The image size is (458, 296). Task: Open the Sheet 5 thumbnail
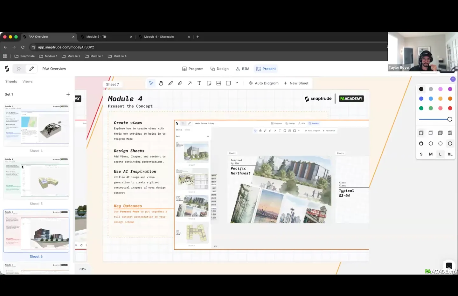tap(36, 178)
